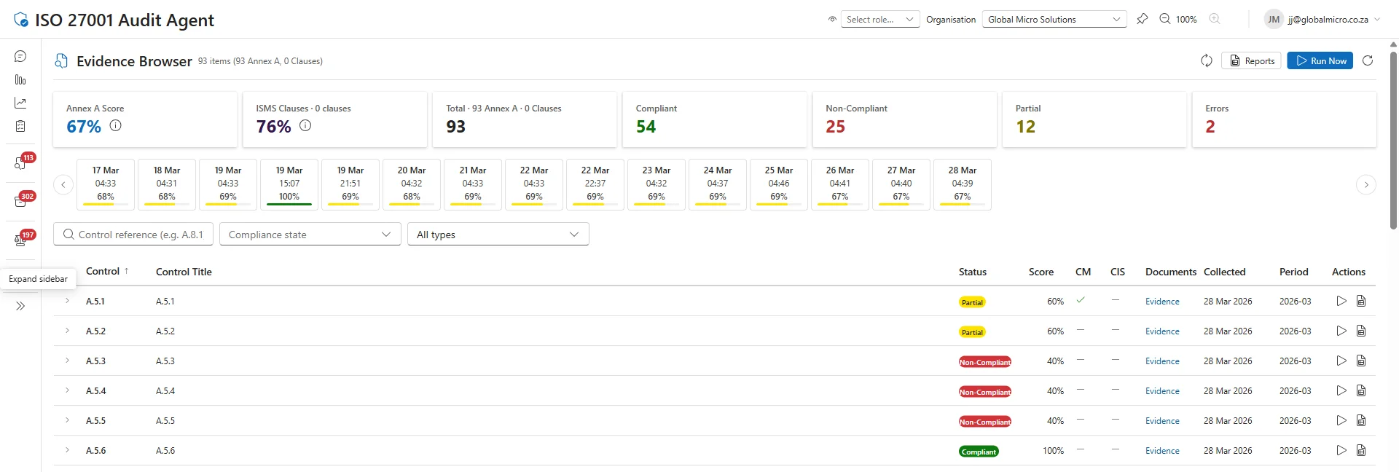This screenshot has height=472, width=1399.
Task: Open Evidence link for A.5.1
Action: pos(1162,302)
